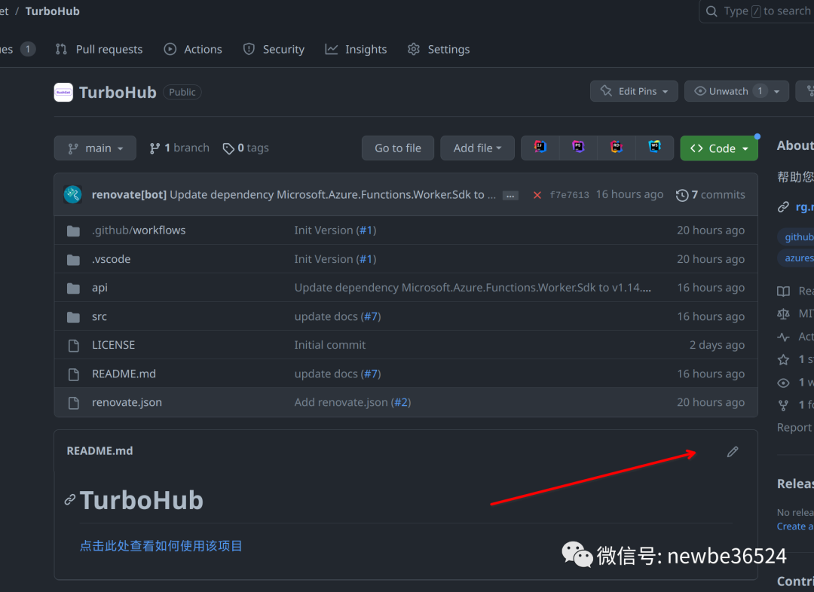
Task: Switch to the Security tab
Action: (274, 49)
